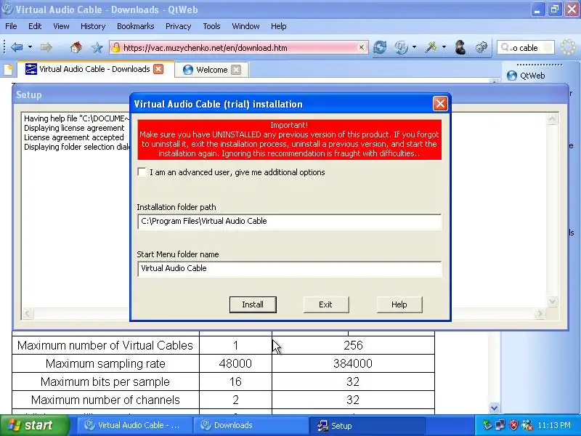The height and width of the screenshot is (436, 581).
Task: Open the Window menu
Action: [245, 26]
